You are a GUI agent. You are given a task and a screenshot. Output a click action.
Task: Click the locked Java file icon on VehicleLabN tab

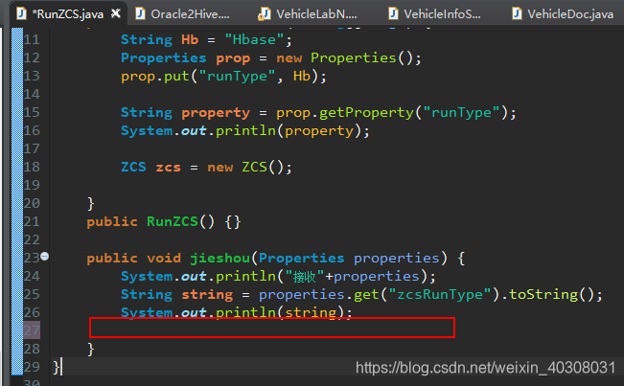(x=265, y=14)
